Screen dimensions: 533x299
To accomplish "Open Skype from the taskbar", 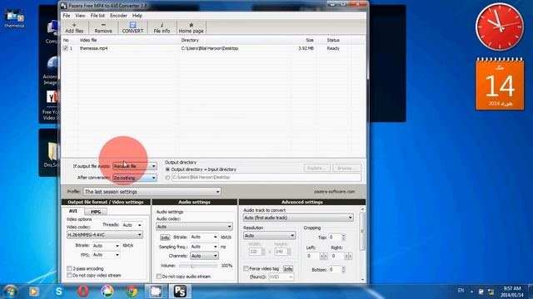I will point(59,292).
